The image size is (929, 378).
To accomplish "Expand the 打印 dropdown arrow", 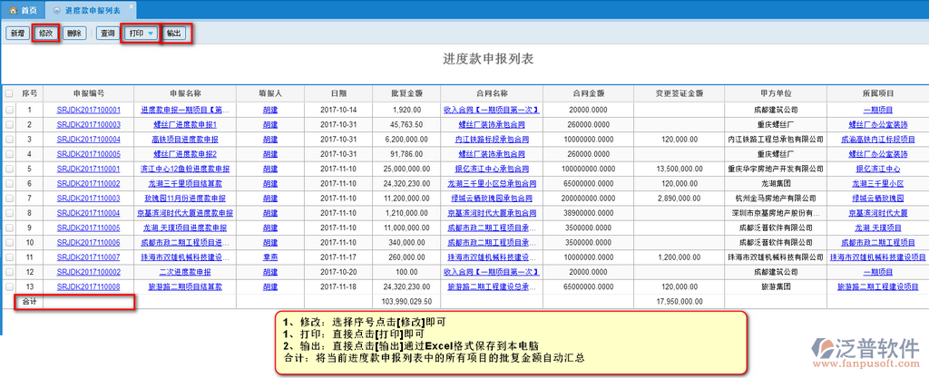I will 151,33.
